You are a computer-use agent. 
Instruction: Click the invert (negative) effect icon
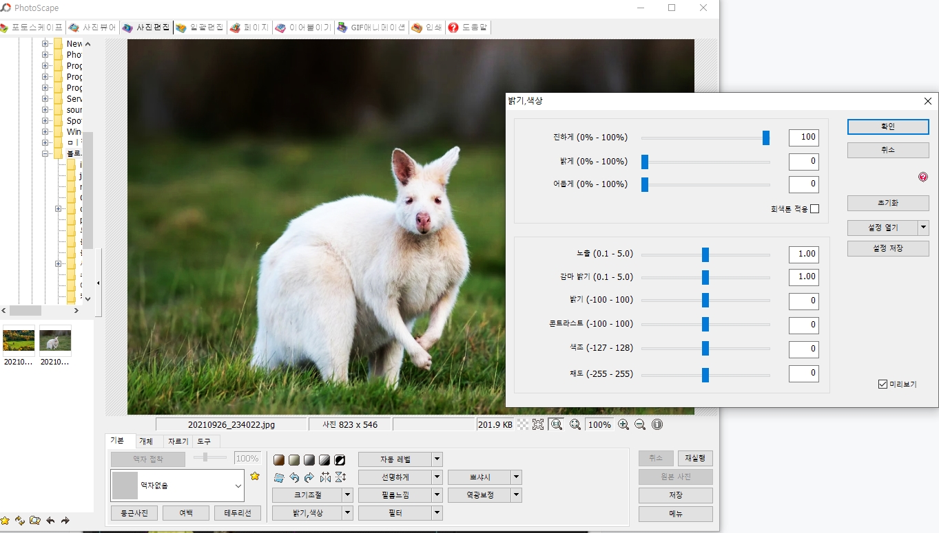pos(340,459)
